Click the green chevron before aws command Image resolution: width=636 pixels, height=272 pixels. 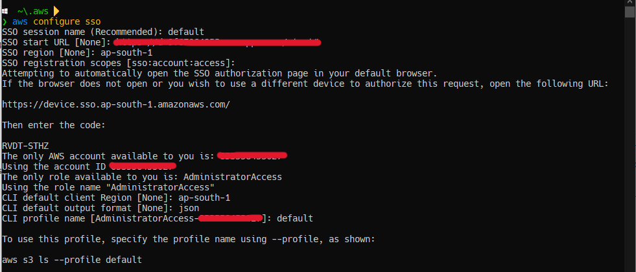[x=5, y=21]
